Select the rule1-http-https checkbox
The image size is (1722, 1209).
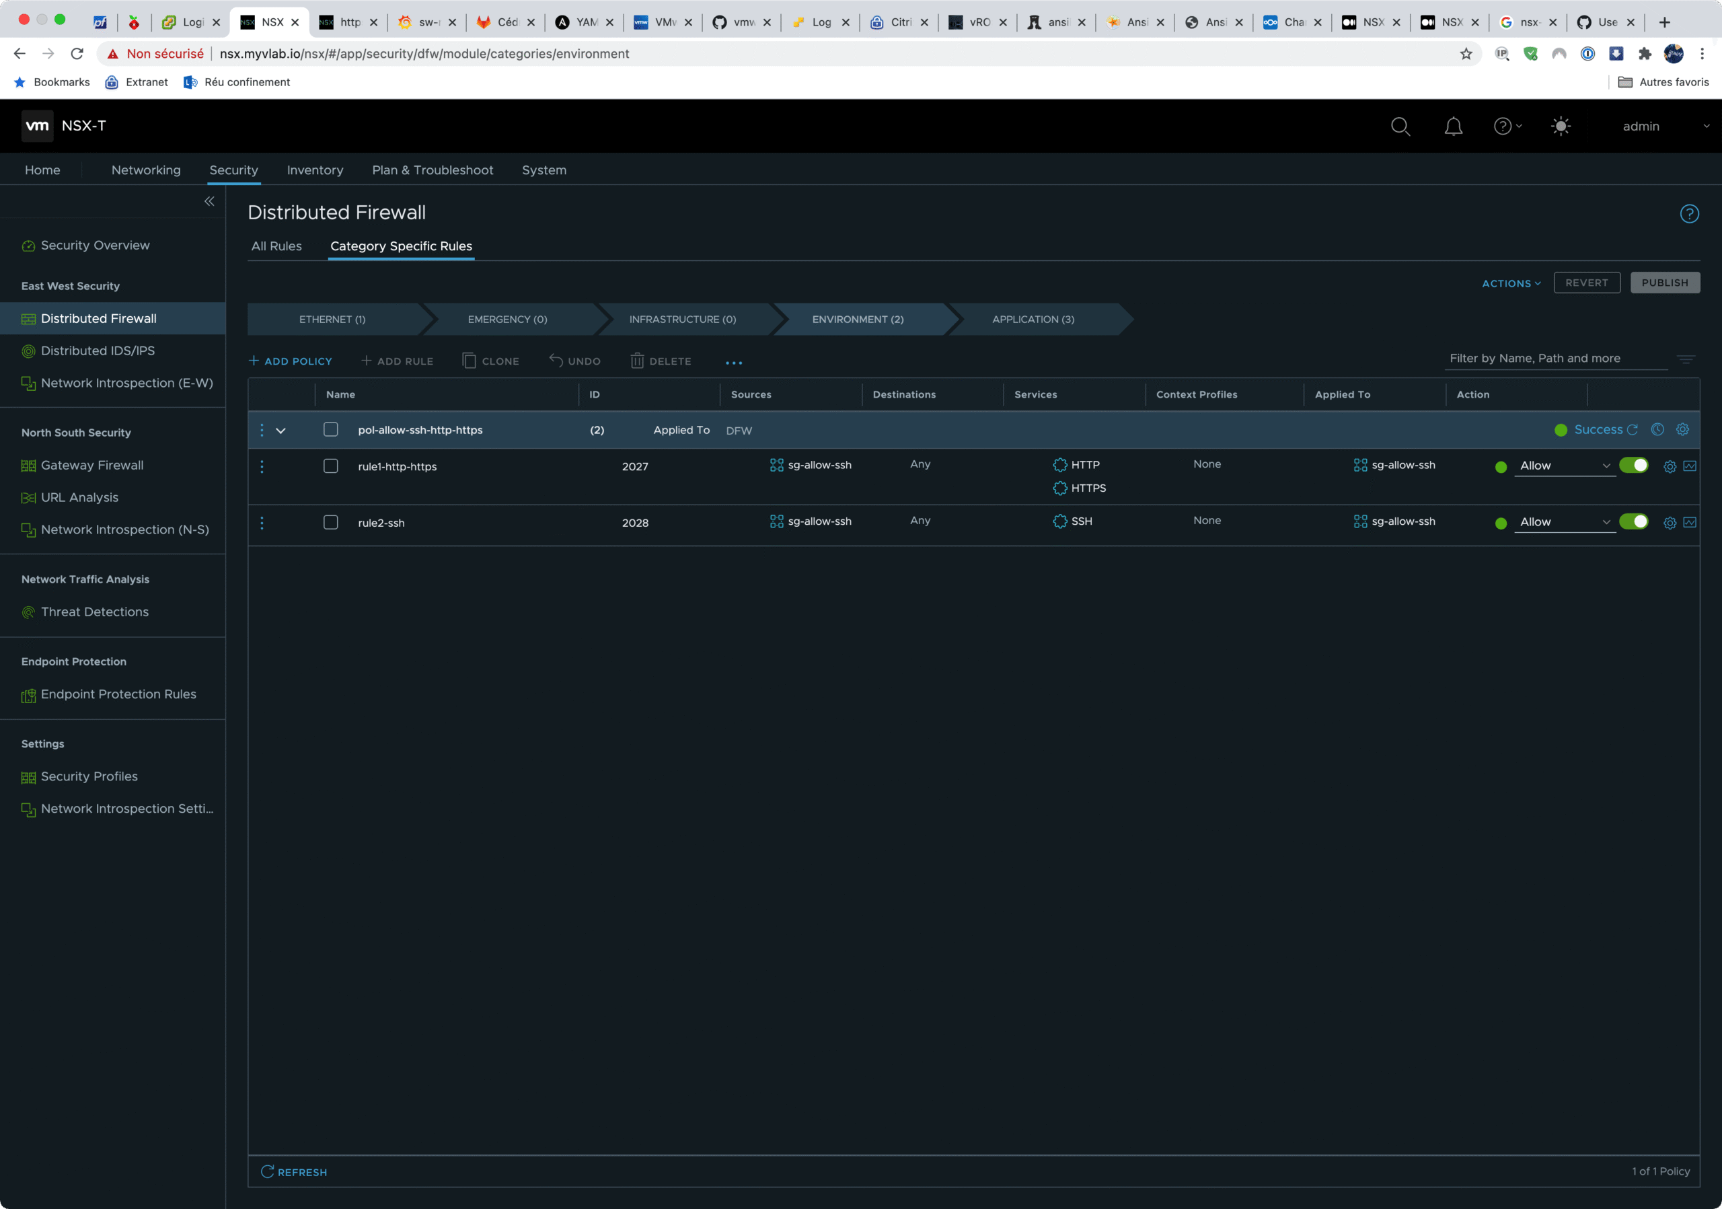pos(331,466)
